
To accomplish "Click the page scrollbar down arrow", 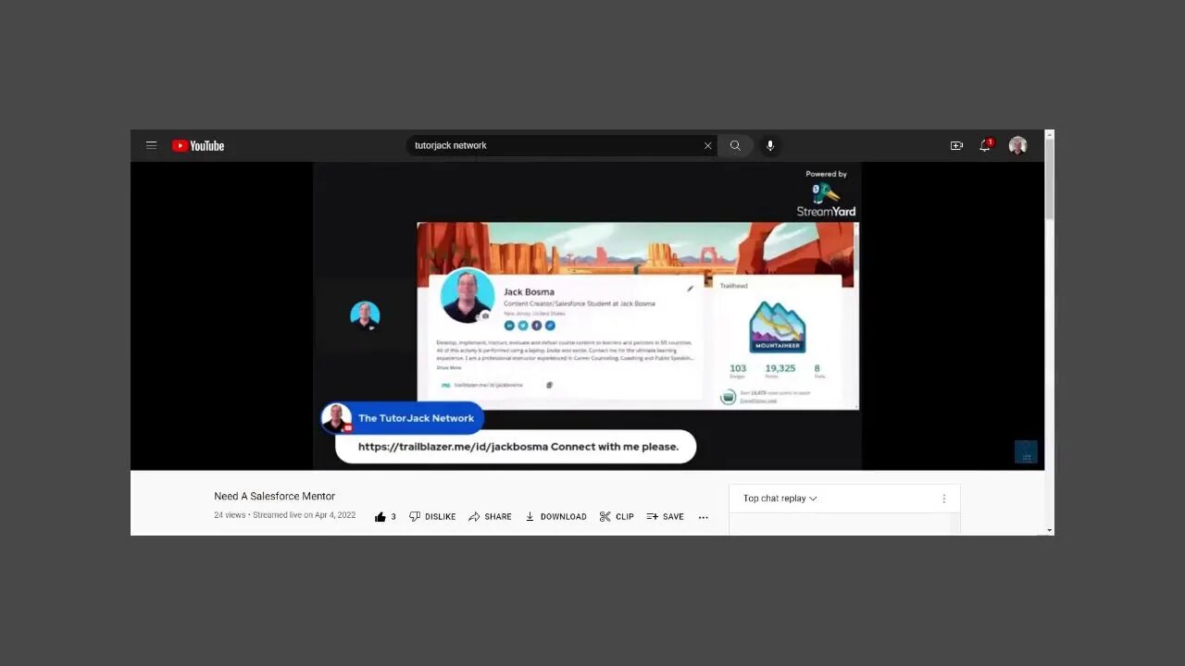I will pyautogui.click(x=1049, y=530).
